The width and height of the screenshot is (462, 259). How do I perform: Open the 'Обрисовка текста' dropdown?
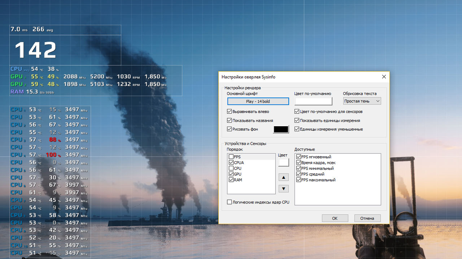[362, 101]
